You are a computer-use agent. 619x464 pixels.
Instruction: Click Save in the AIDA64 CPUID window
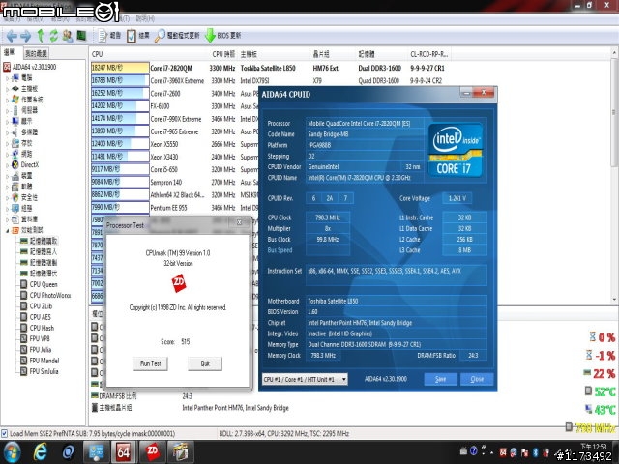pos(440,379)
